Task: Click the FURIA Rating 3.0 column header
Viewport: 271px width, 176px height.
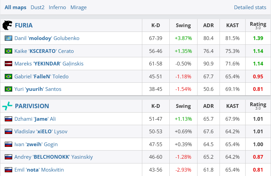Action: [258, 25]
